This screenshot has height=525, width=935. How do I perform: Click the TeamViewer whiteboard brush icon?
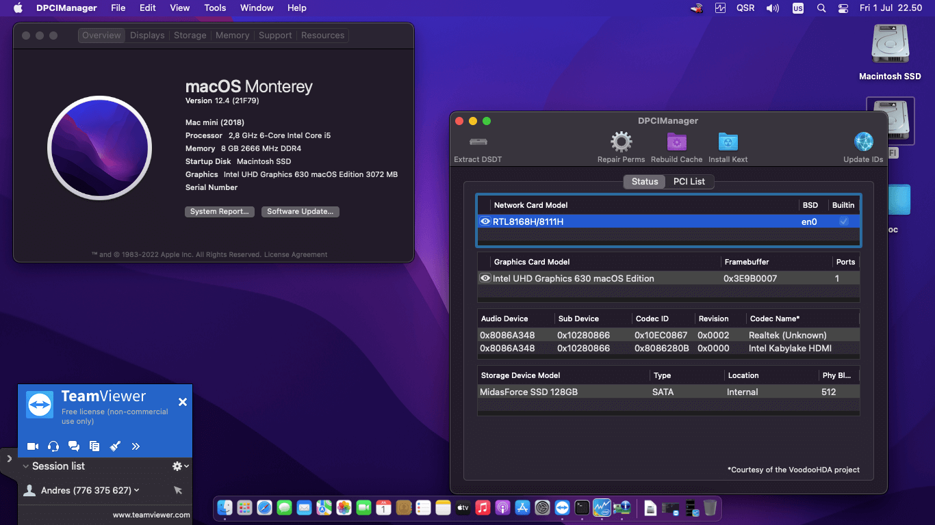pyautogui.click(x=115, y=446)
